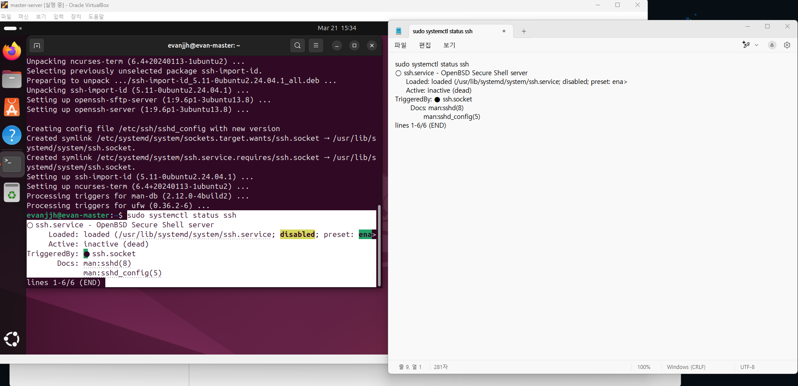Open Notepad settings gear
Screen dimensions: 798x386
coord(787,45)
